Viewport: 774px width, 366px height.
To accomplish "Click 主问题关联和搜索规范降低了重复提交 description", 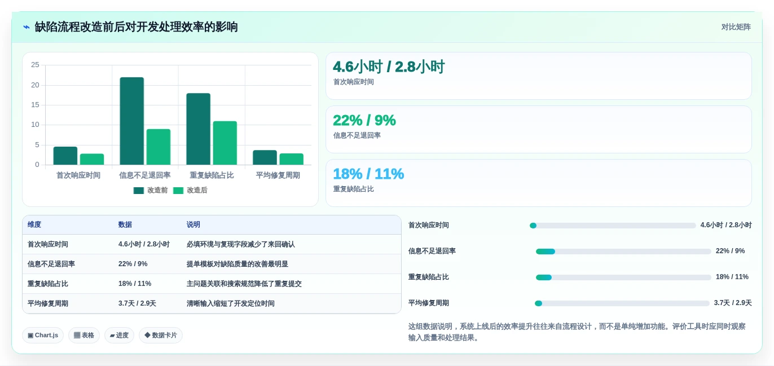I will tap(244, 284).
